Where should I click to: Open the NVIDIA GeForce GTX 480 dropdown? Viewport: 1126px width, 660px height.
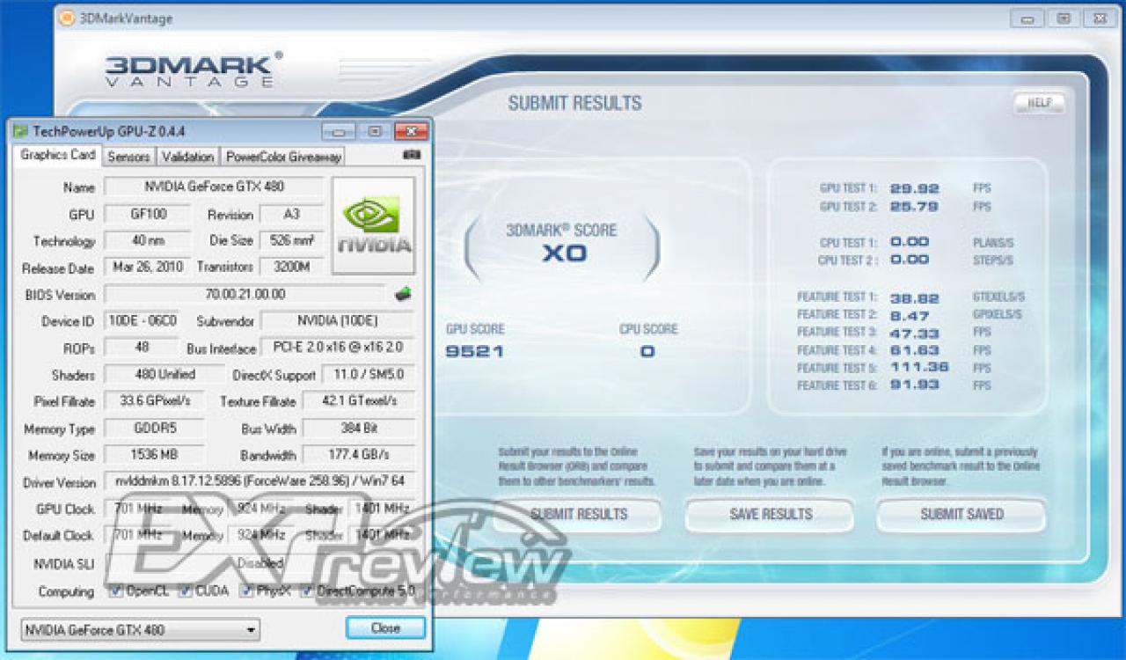point(141,629)
